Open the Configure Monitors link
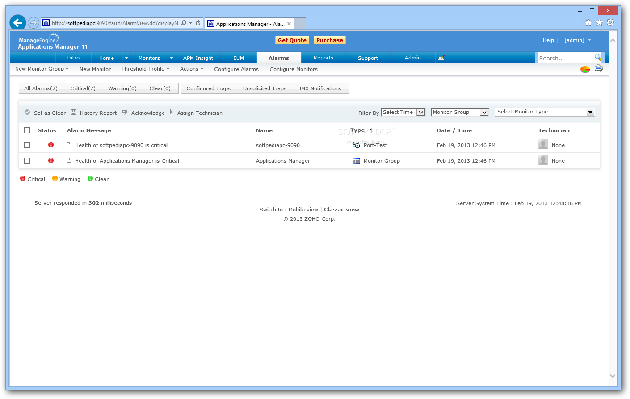Image resolution: width=630 pixels, height=399 pixels. pos(294,69)
